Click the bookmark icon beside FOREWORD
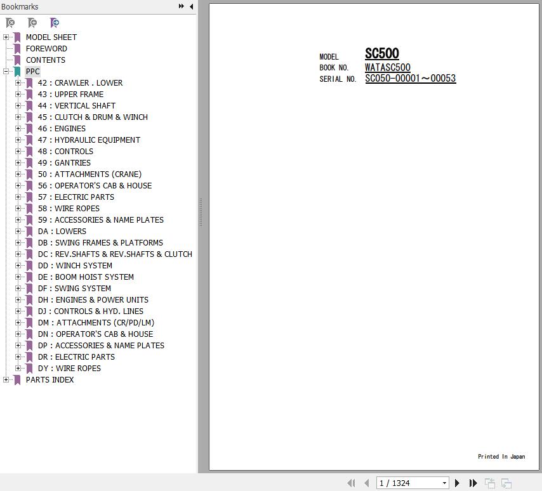Screen dimensions: 542x491 click(x=17, y=49)
